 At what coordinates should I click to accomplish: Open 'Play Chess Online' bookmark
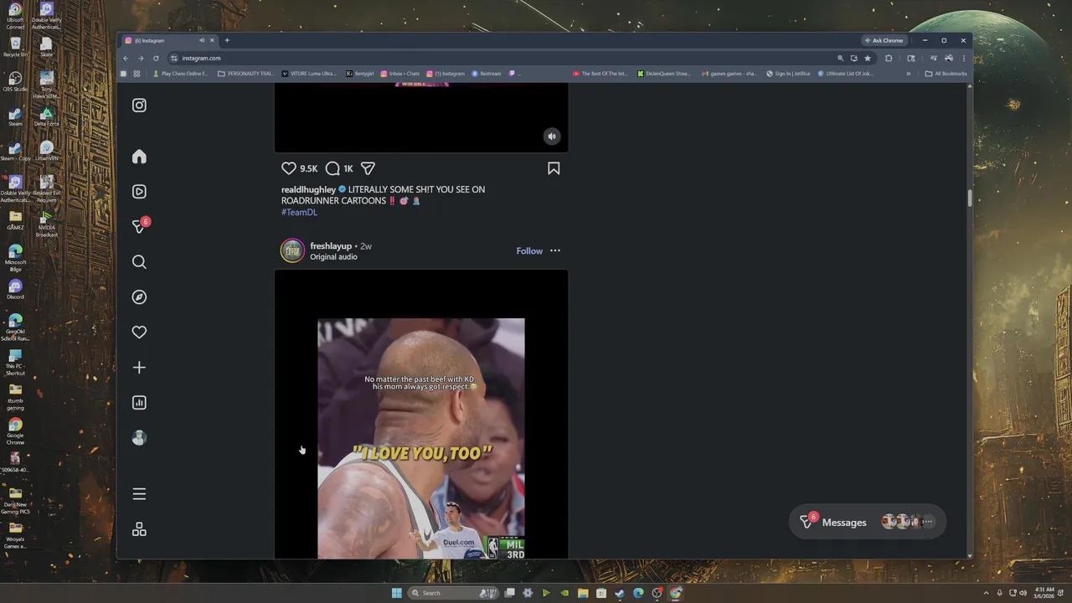pos(180,74)
